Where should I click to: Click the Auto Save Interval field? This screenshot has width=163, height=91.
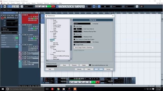point(78,29)
